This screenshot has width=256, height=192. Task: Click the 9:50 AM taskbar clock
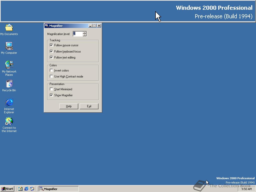[x=246, y=189]
